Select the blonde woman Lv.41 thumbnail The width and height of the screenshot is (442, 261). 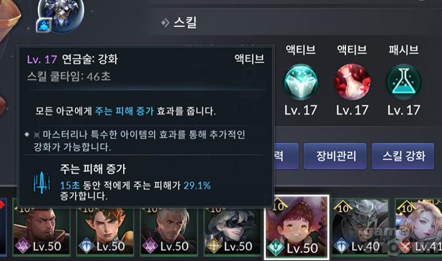click(419, 227)
